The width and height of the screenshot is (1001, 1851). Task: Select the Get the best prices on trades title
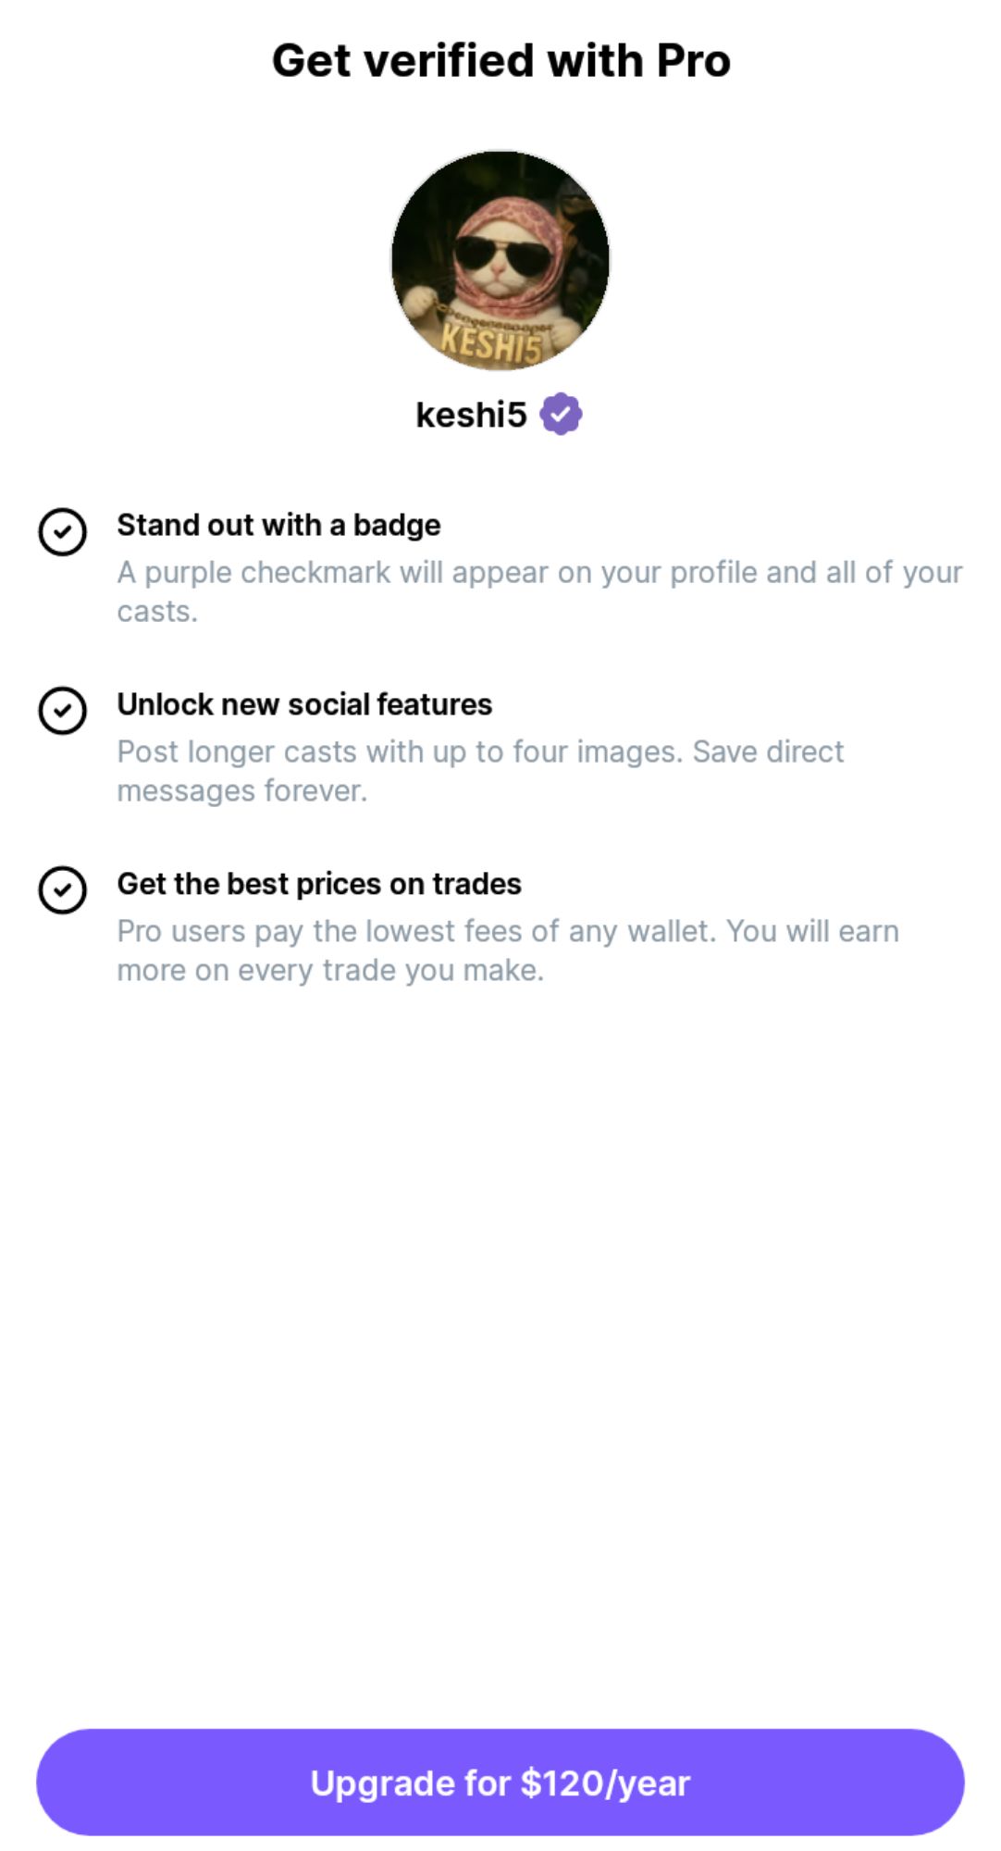[x=319, y=884]
